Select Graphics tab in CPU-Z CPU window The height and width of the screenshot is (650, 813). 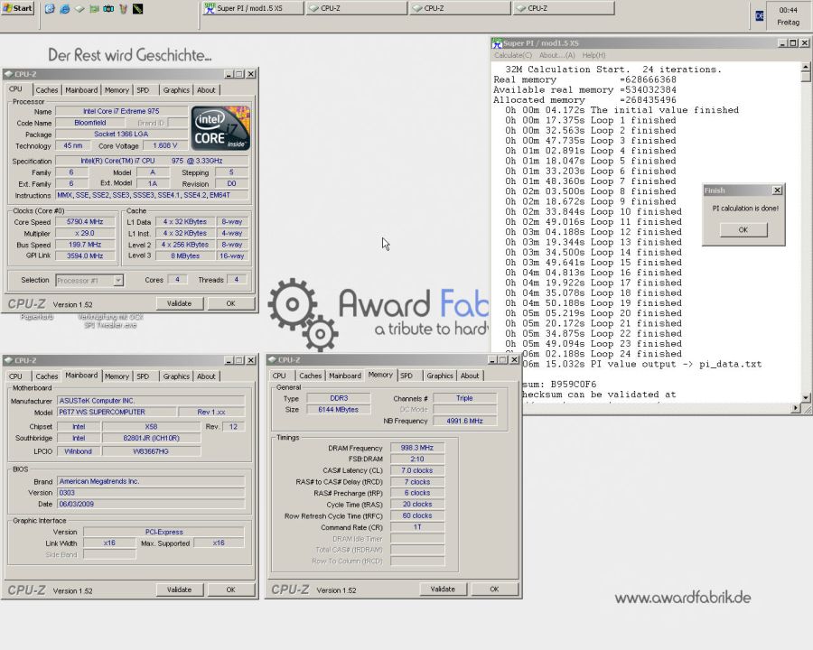tap(176, 90)
